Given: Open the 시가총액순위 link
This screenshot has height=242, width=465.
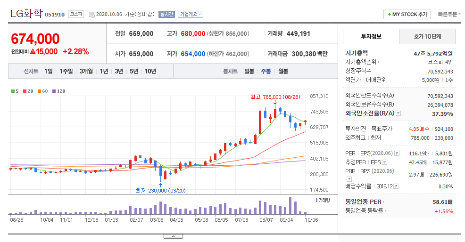Looking at the screenshot, I should [362, 62].
